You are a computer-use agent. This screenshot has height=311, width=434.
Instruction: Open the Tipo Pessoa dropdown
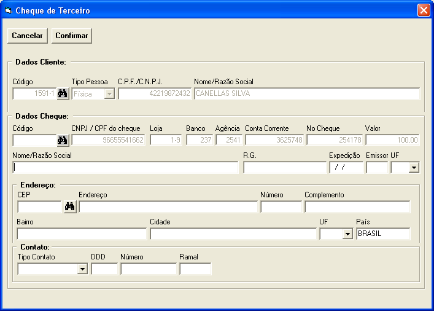(x=110, y=94)
